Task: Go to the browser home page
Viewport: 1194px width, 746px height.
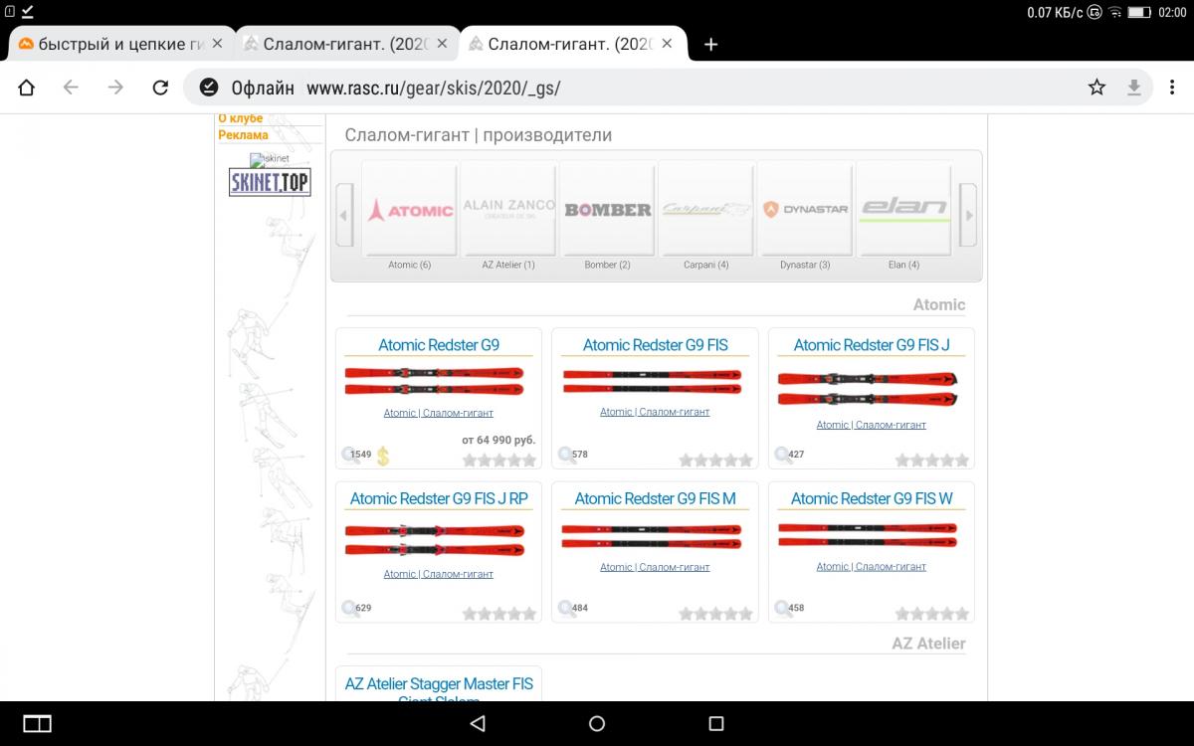Action: (27, 88)
